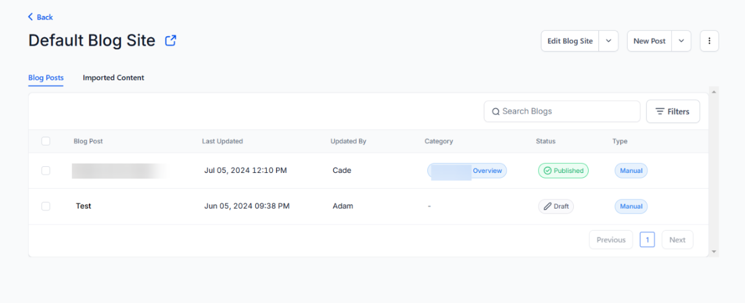Click the scrollbar down arrow
The width and height of the screenshot is (745, 303).
pos(713,251)
